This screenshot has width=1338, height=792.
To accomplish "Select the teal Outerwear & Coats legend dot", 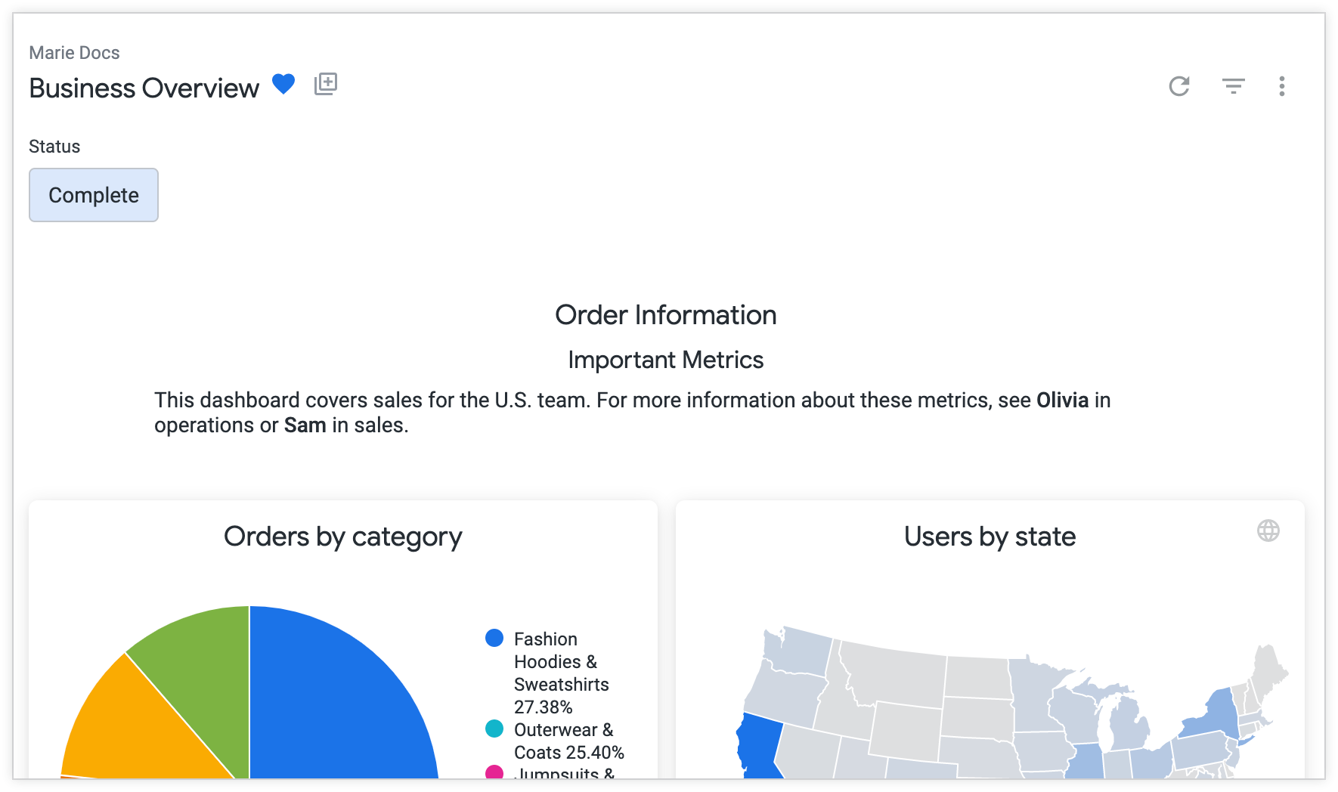I will 494,729.
